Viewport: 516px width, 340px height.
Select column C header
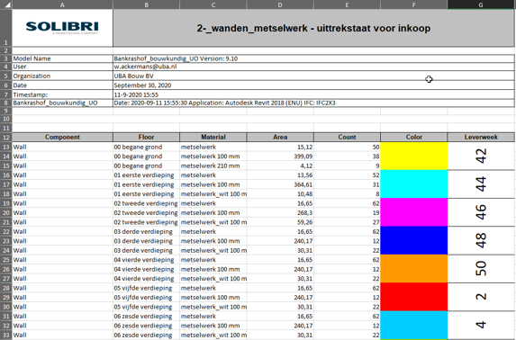point(213,4)
